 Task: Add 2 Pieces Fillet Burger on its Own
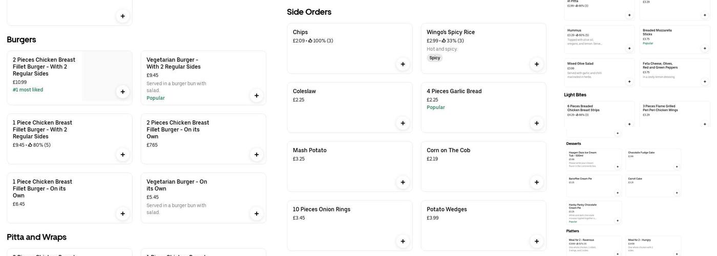(256, 155)
